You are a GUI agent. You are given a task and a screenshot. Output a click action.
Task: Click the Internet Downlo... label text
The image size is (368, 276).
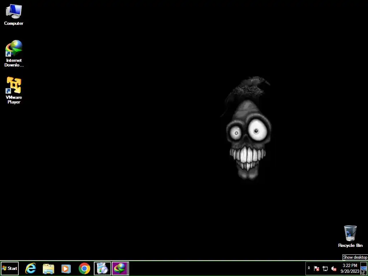(x=14, y=63)
